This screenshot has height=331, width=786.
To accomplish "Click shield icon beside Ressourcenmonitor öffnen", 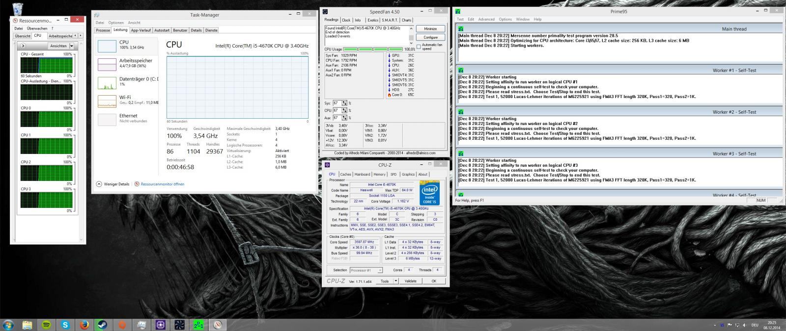I will click(x=137, y=184).
